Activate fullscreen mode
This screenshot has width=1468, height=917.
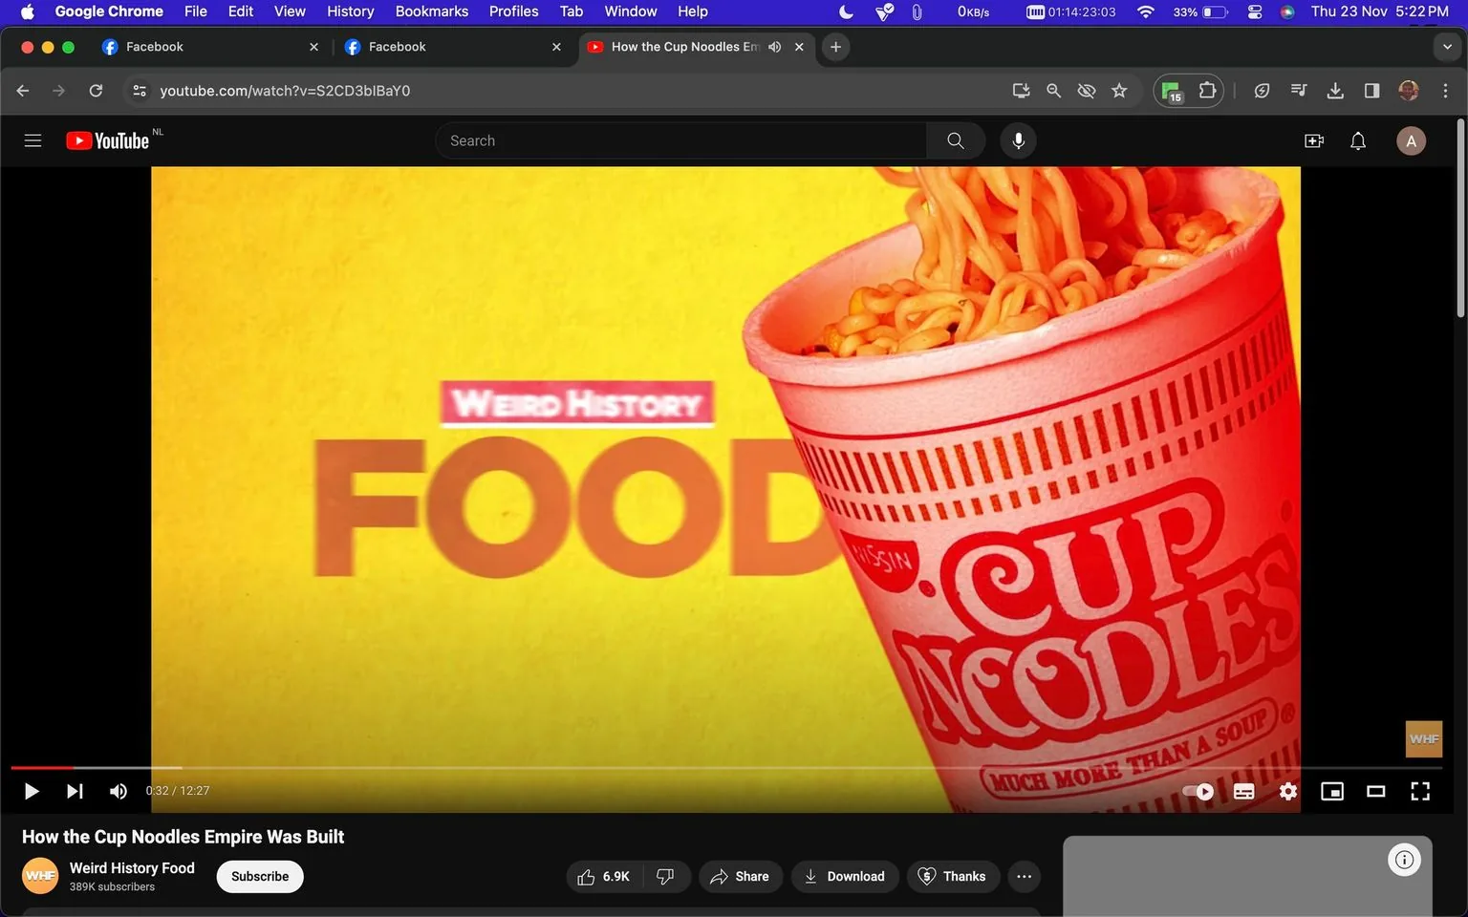[x=1420, y=791]
